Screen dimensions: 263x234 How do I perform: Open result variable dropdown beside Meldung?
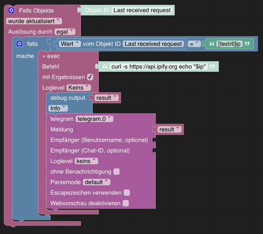(170, 129)
